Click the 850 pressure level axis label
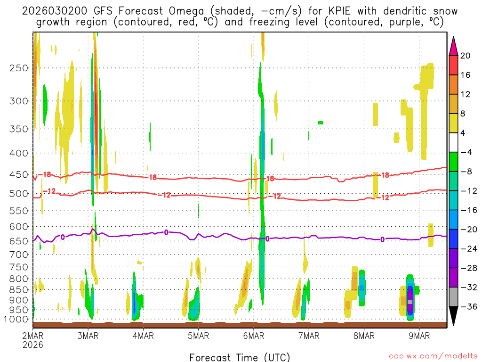Image resolution: width=482 pixels, height=362 pixels. pyautogui.click(x=19, y=289)
